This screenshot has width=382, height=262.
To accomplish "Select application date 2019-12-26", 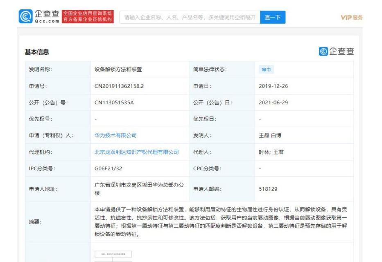I will pyautogui.click(x=273, y=86).
